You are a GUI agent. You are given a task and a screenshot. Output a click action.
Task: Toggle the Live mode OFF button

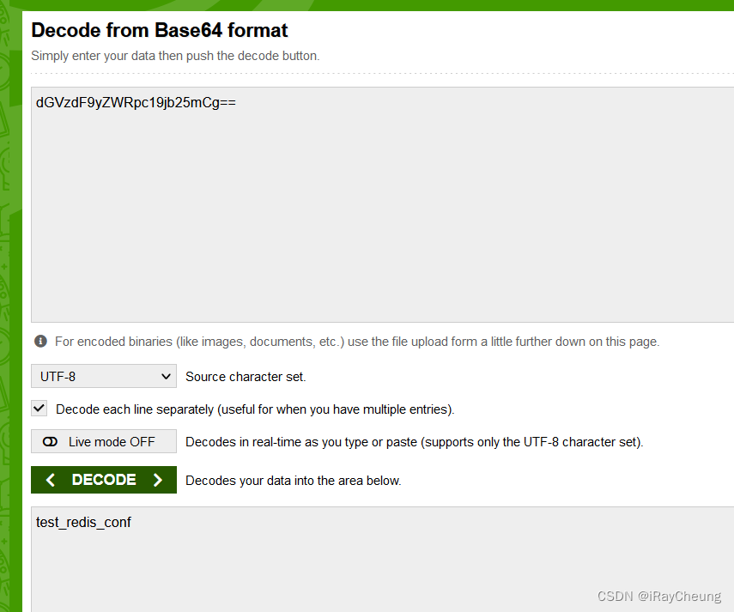(104, 441)
